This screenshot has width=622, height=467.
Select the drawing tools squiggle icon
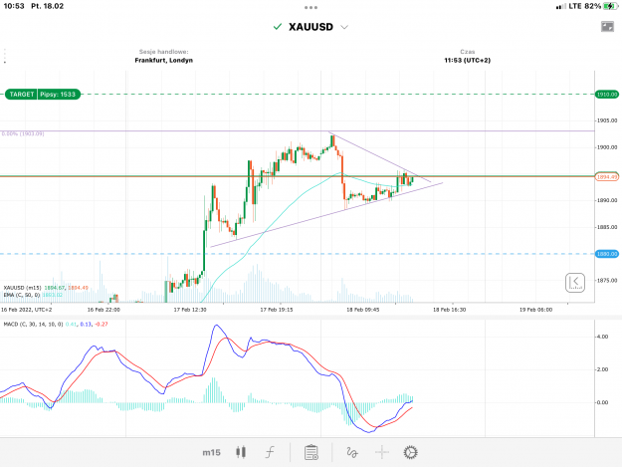[352, 452]
